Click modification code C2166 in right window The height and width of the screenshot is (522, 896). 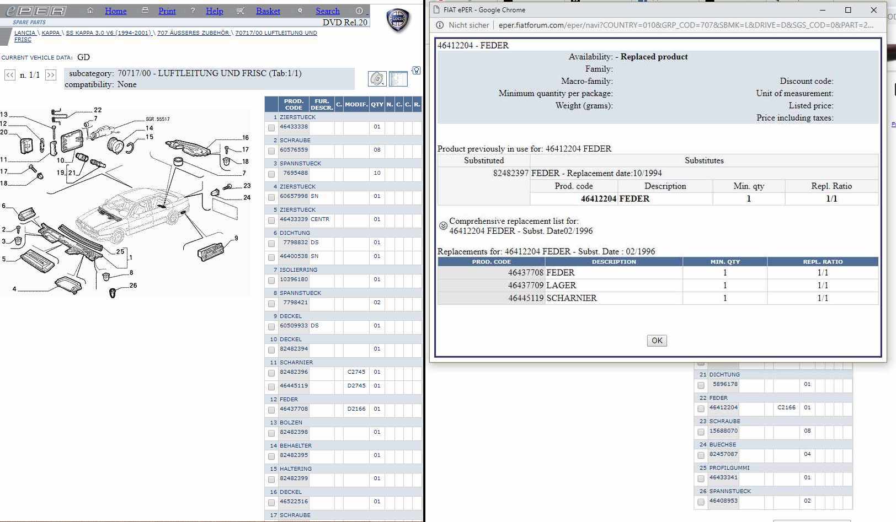(x=786, y=408)
